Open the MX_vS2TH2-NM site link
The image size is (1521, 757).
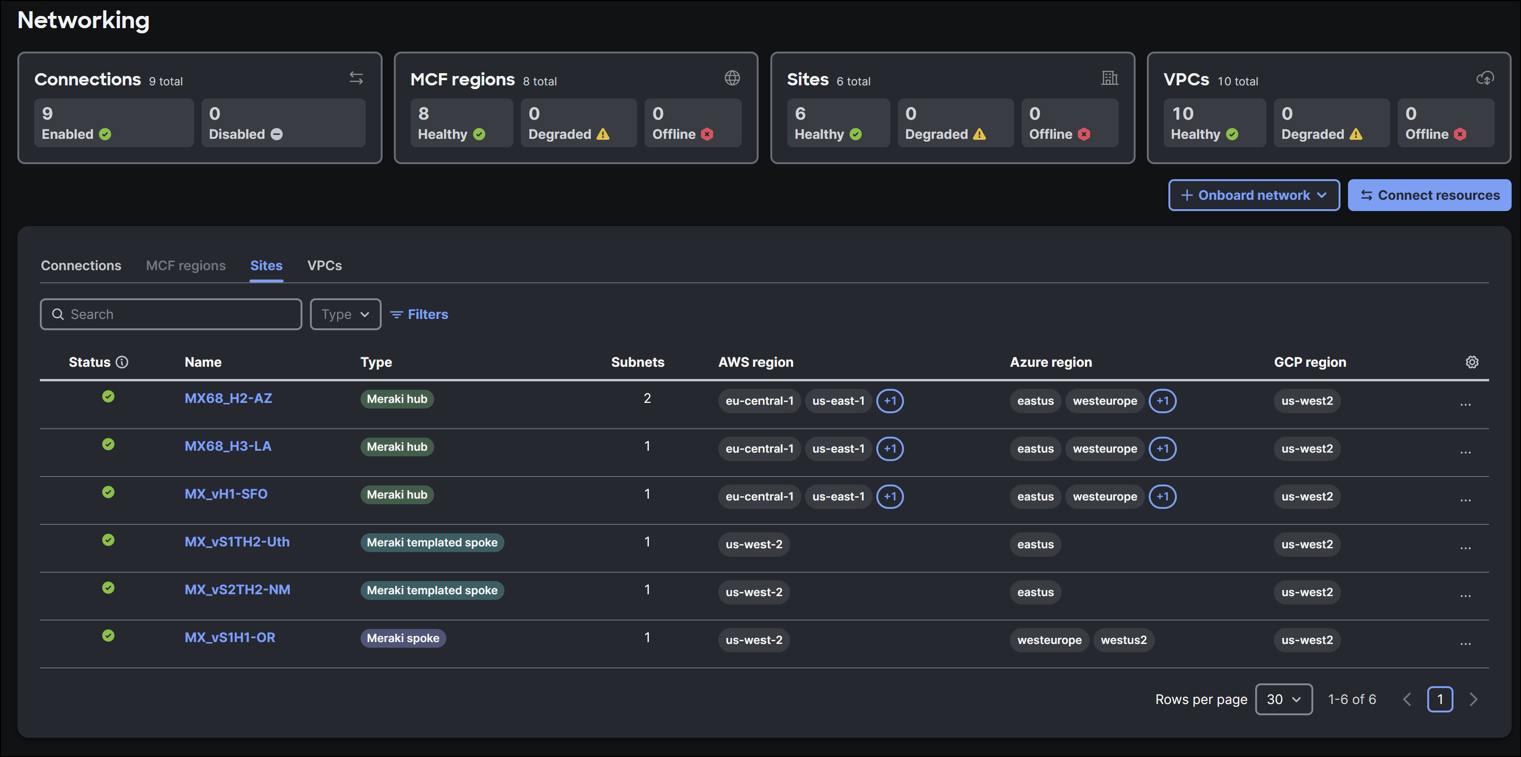coord(237,590)
